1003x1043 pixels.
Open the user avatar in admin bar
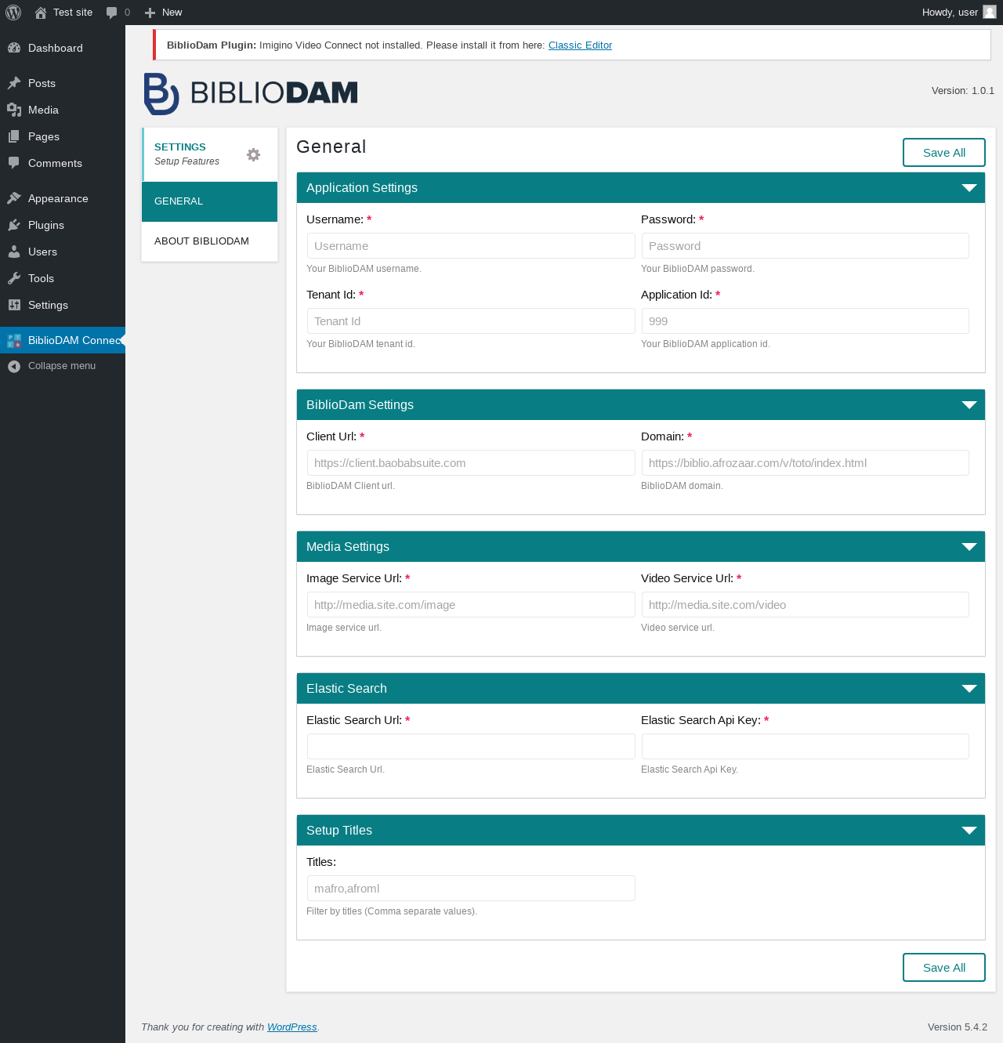click(990, 12)
